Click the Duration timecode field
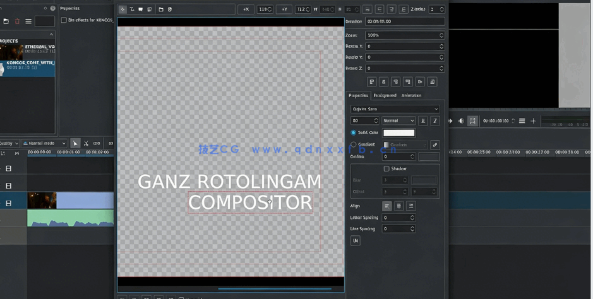 404,21
